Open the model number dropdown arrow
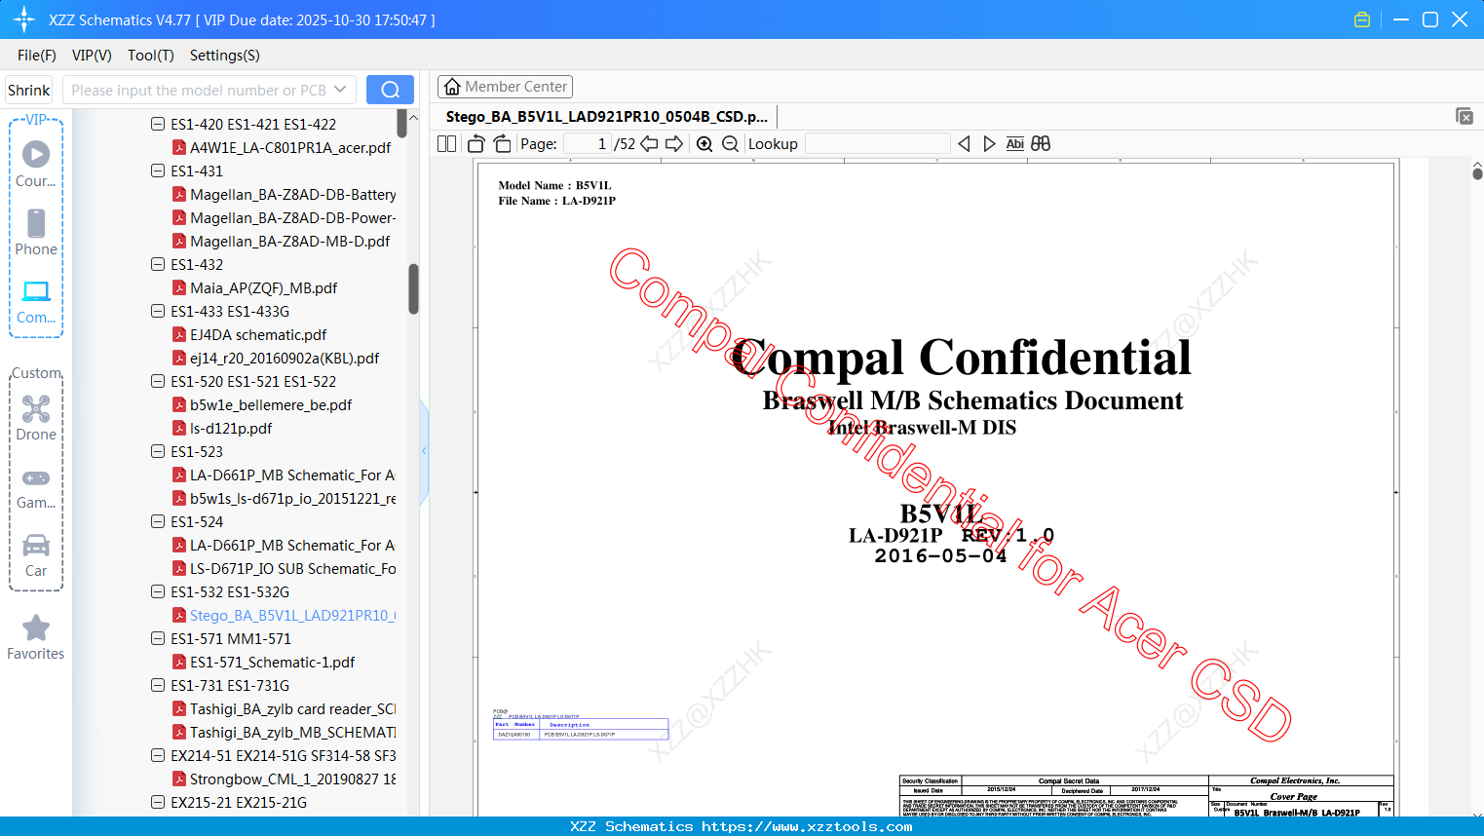 pyautogui.click(x=340, y=90)
